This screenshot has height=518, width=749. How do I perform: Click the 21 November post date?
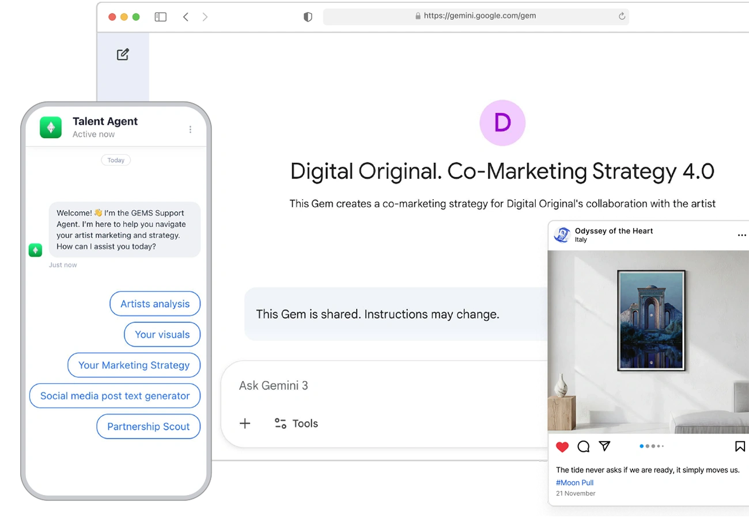pyautogui.click(x=576, y=493)
